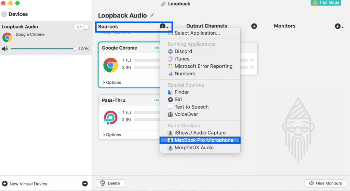Toggle the Google Chrome source On switch

(x=156, y=48)
